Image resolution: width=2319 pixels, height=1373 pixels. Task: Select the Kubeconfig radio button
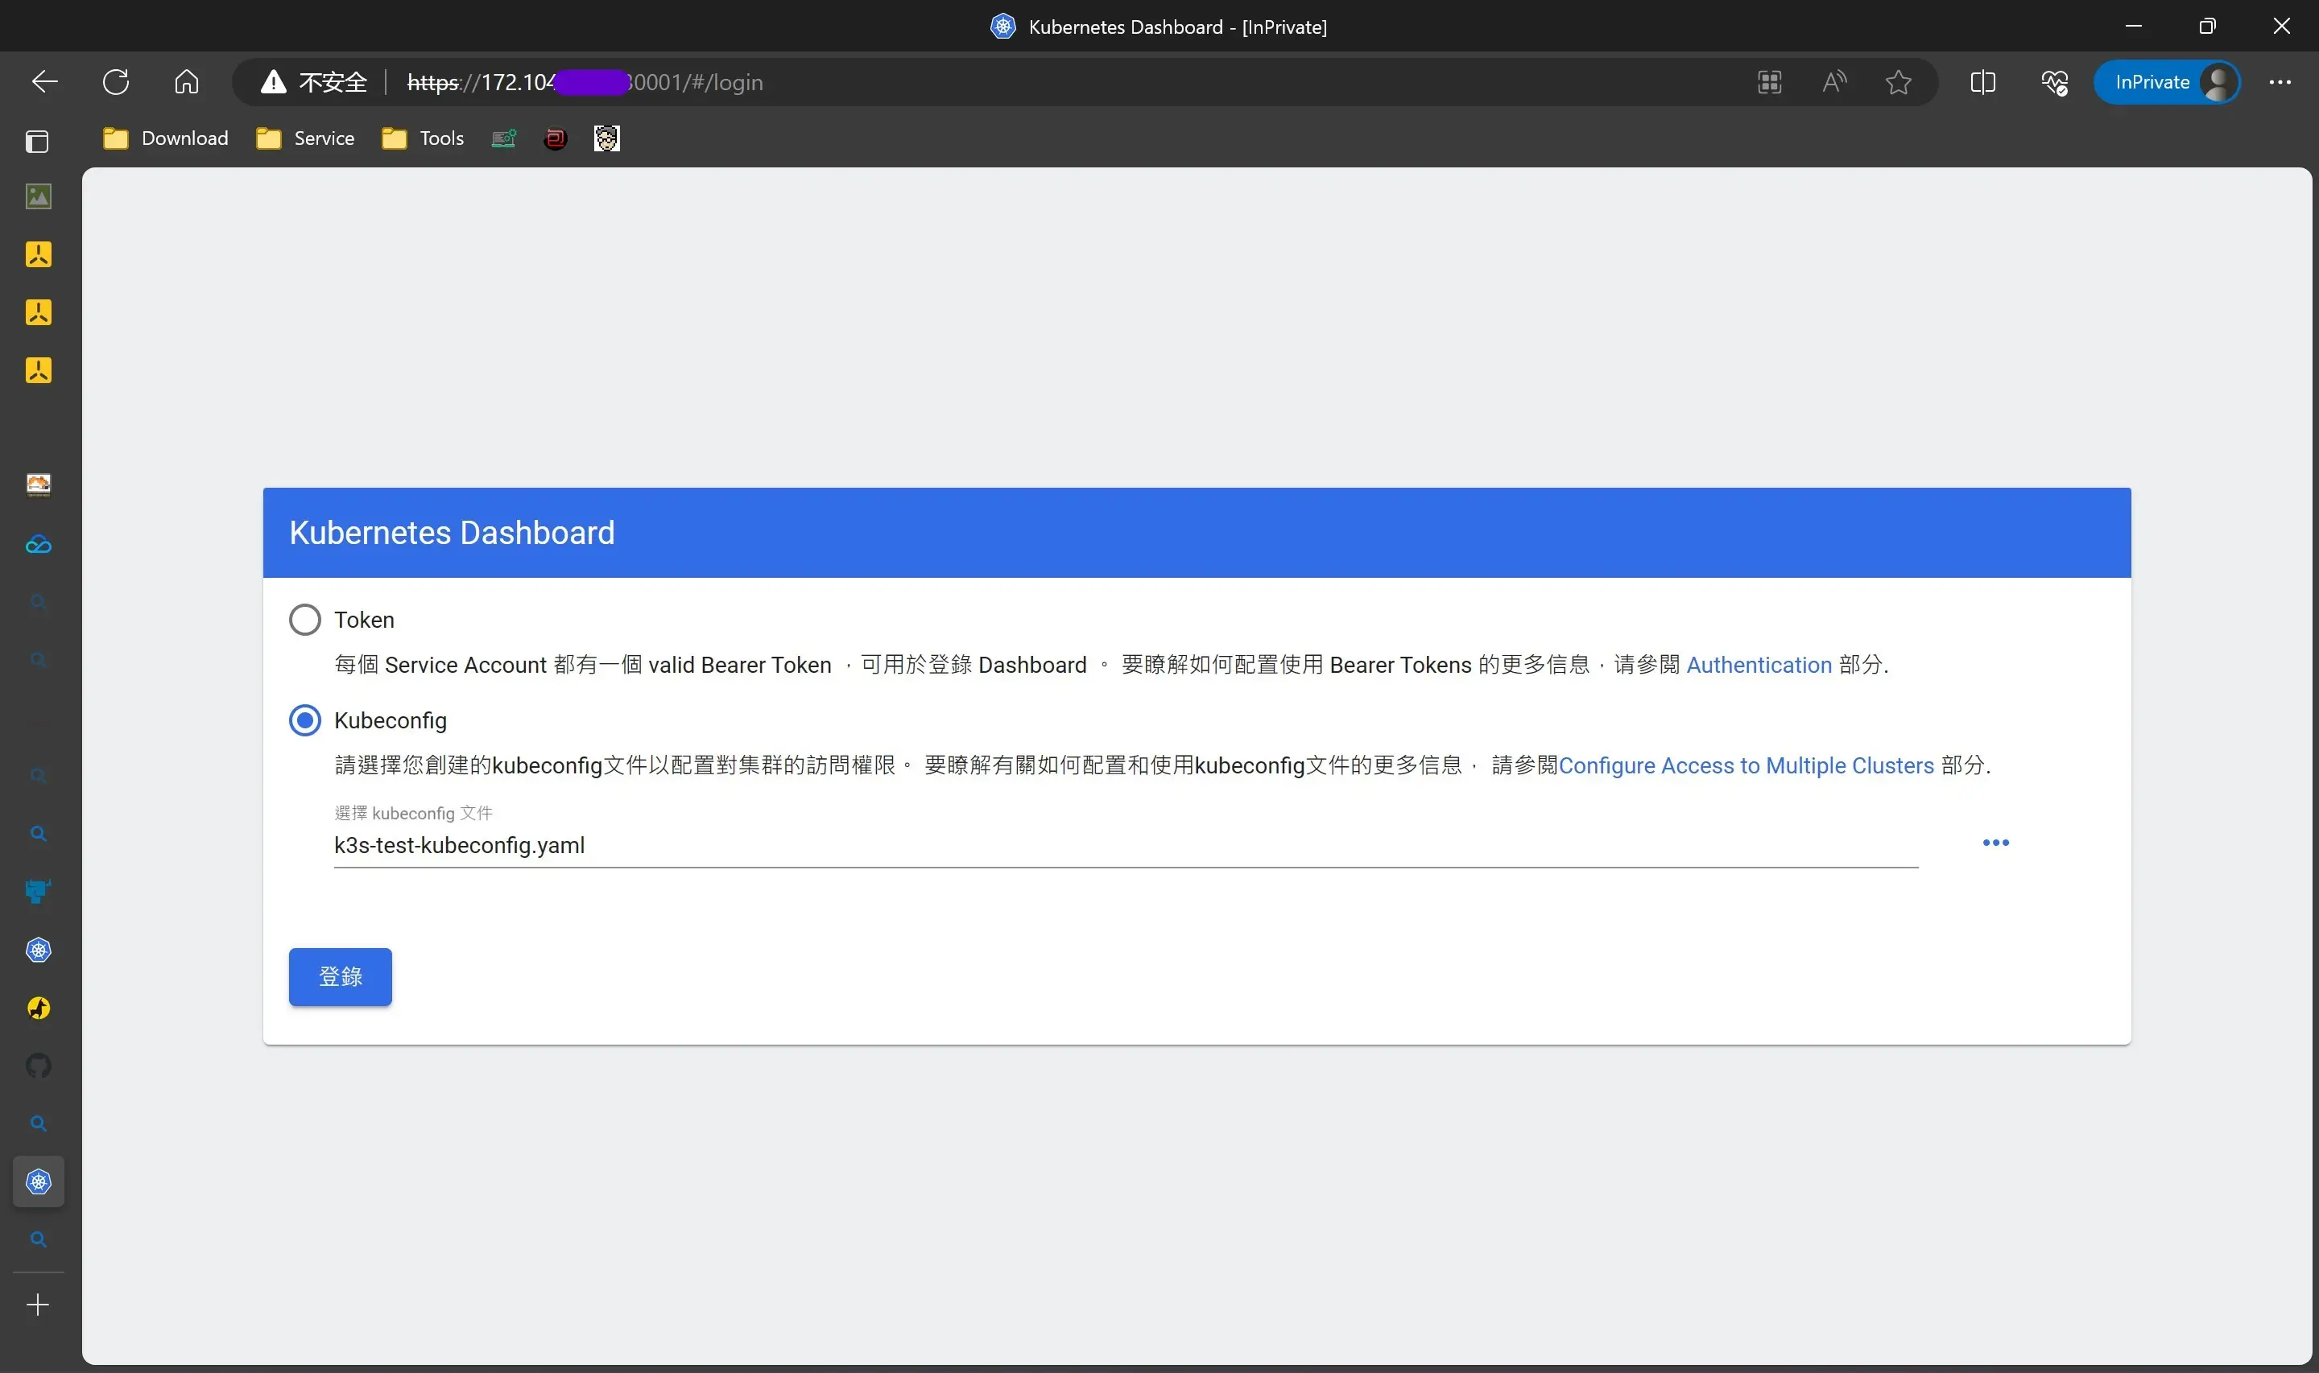pyautogui.click(x=304, y=721)
